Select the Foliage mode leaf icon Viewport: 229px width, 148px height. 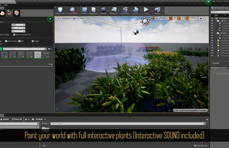tap(9, 13)
